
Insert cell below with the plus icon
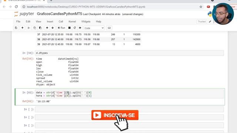tap(22, 28)
